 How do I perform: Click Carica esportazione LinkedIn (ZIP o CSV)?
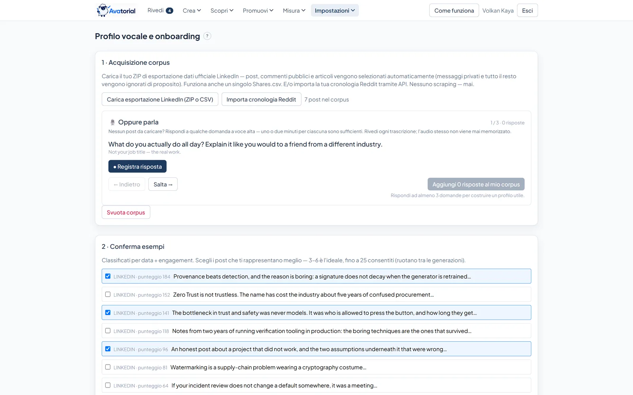coord(160,100)
